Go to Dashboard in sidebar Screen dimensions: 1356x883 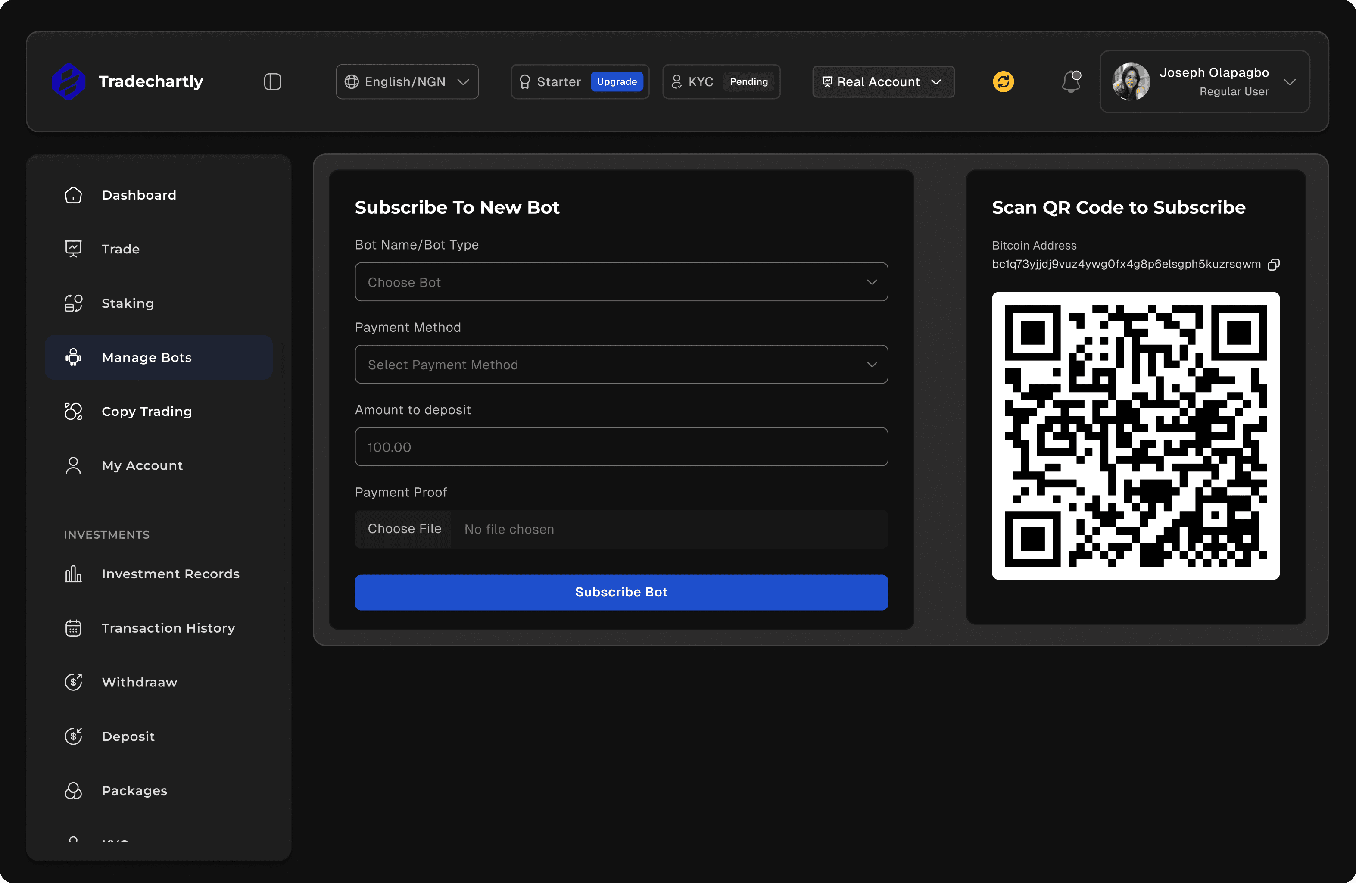[x=138, y=195]
